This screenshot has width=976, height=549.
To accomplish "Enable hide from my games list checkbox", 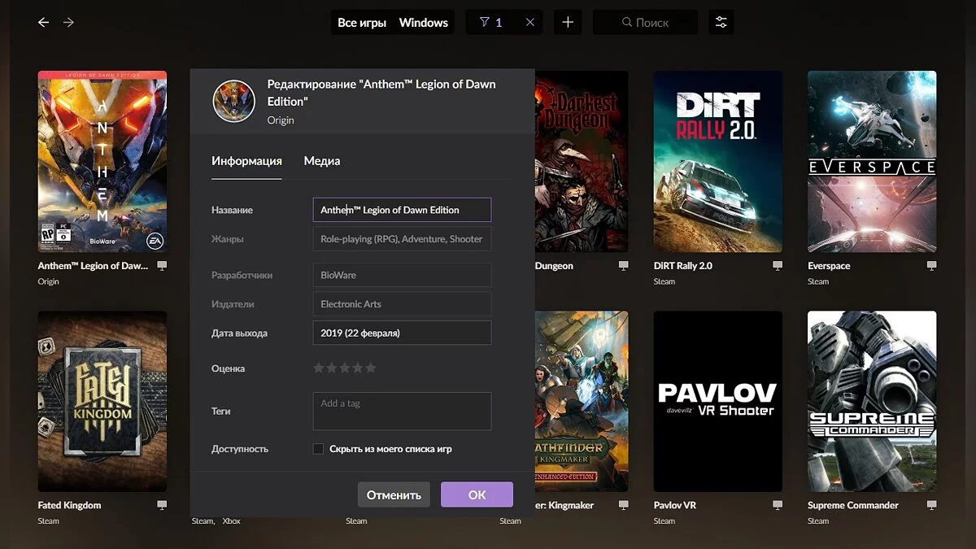I will click(319, 449).
